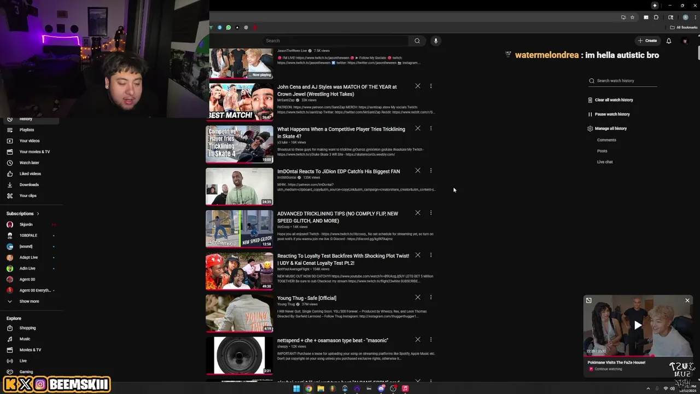Open options for ADVANCED TRICKLINING TIPS video

coord(431,212)
